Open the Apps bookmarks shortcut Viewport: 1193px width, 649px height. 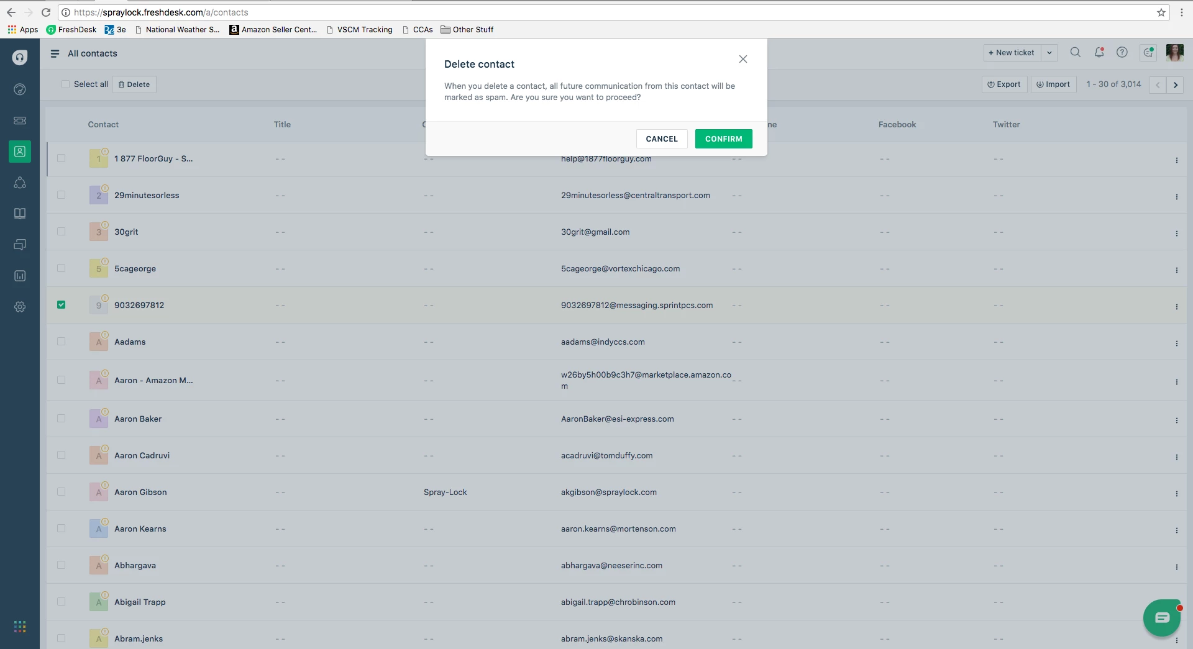[x=23, y=29]
